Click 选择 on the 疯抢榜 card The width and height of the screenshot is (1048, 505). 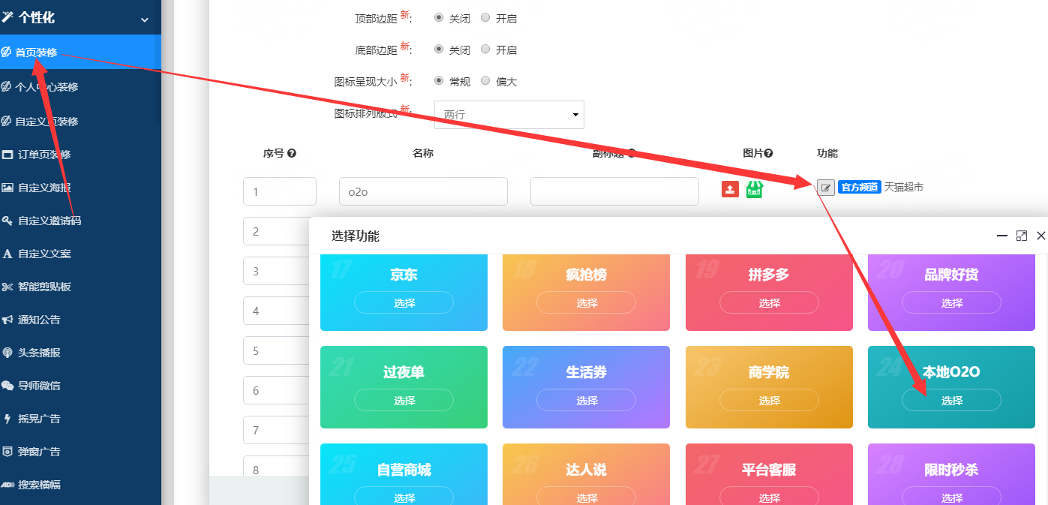(x=587, y=302)
